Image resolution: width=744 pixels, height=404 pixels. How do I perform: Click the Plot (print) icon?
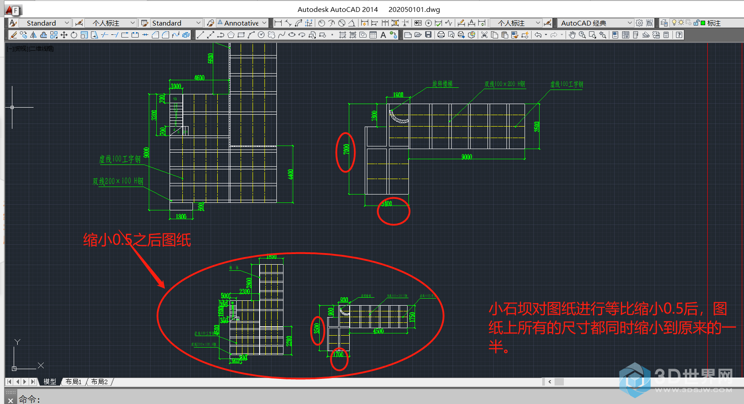(441, 35)
